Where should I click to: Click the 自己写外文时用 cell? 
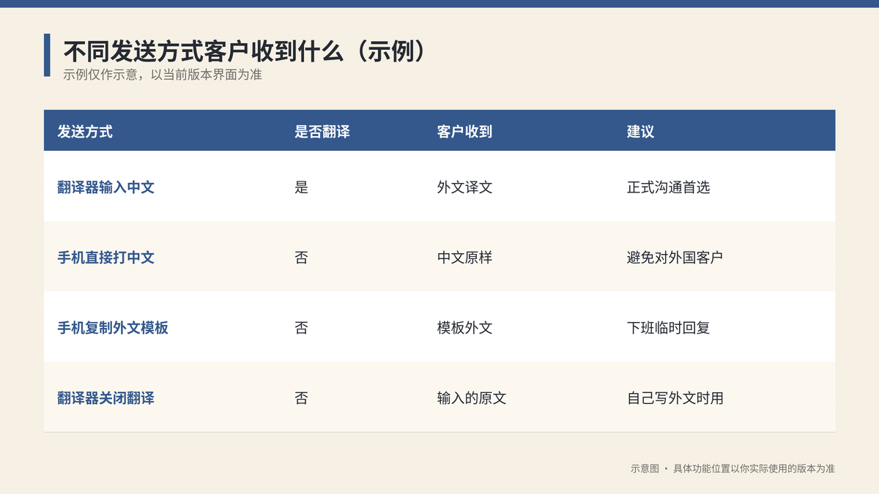pyautogui.click(x=675, y=398)
